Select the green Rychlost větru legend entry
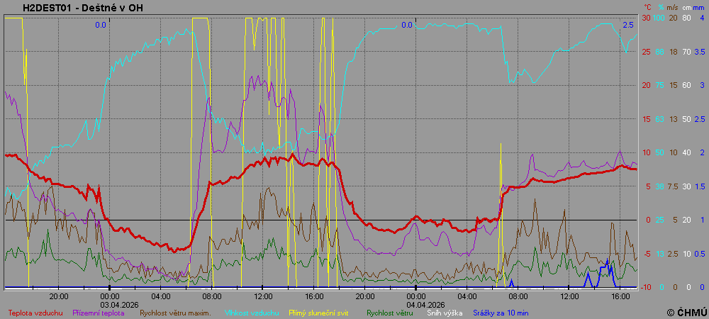 tap(390, 312)
